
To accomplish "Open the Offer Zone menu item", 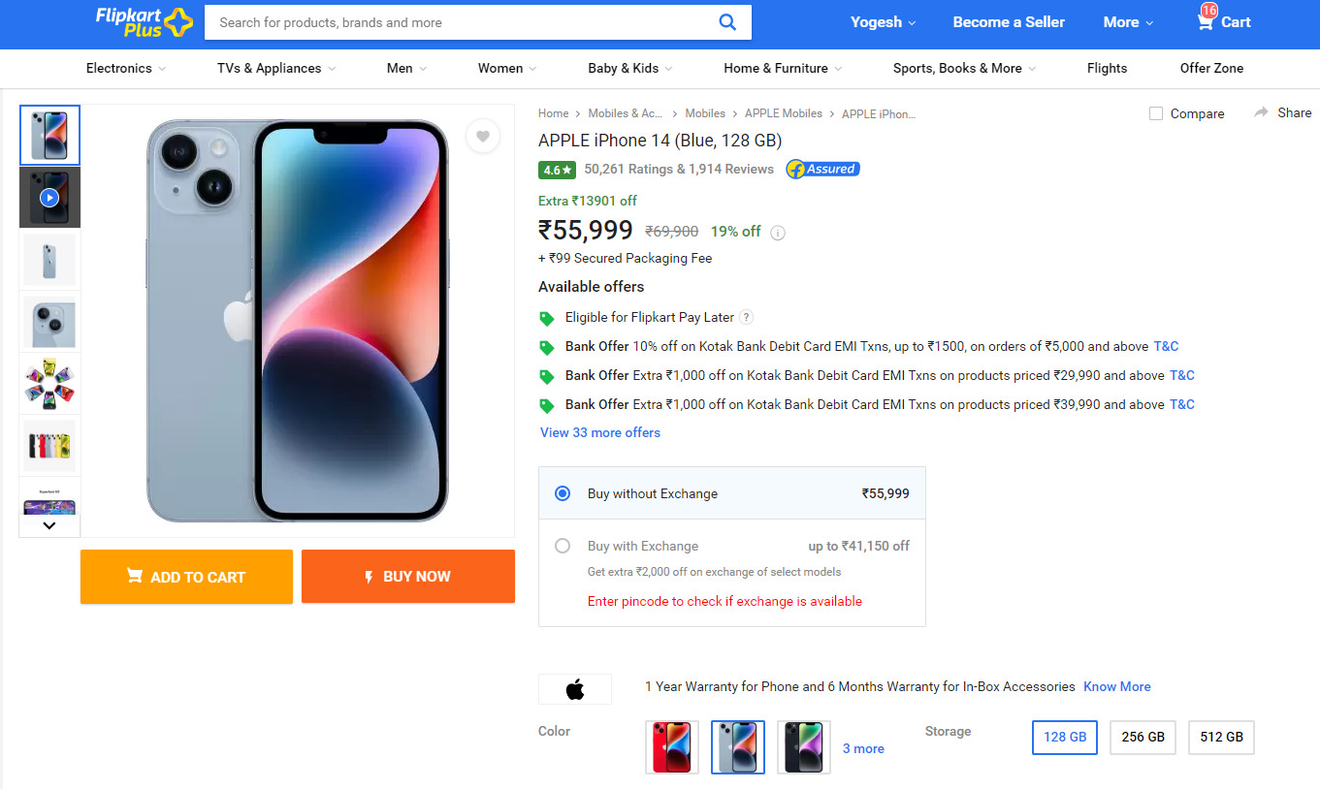I will point(1211,68).
